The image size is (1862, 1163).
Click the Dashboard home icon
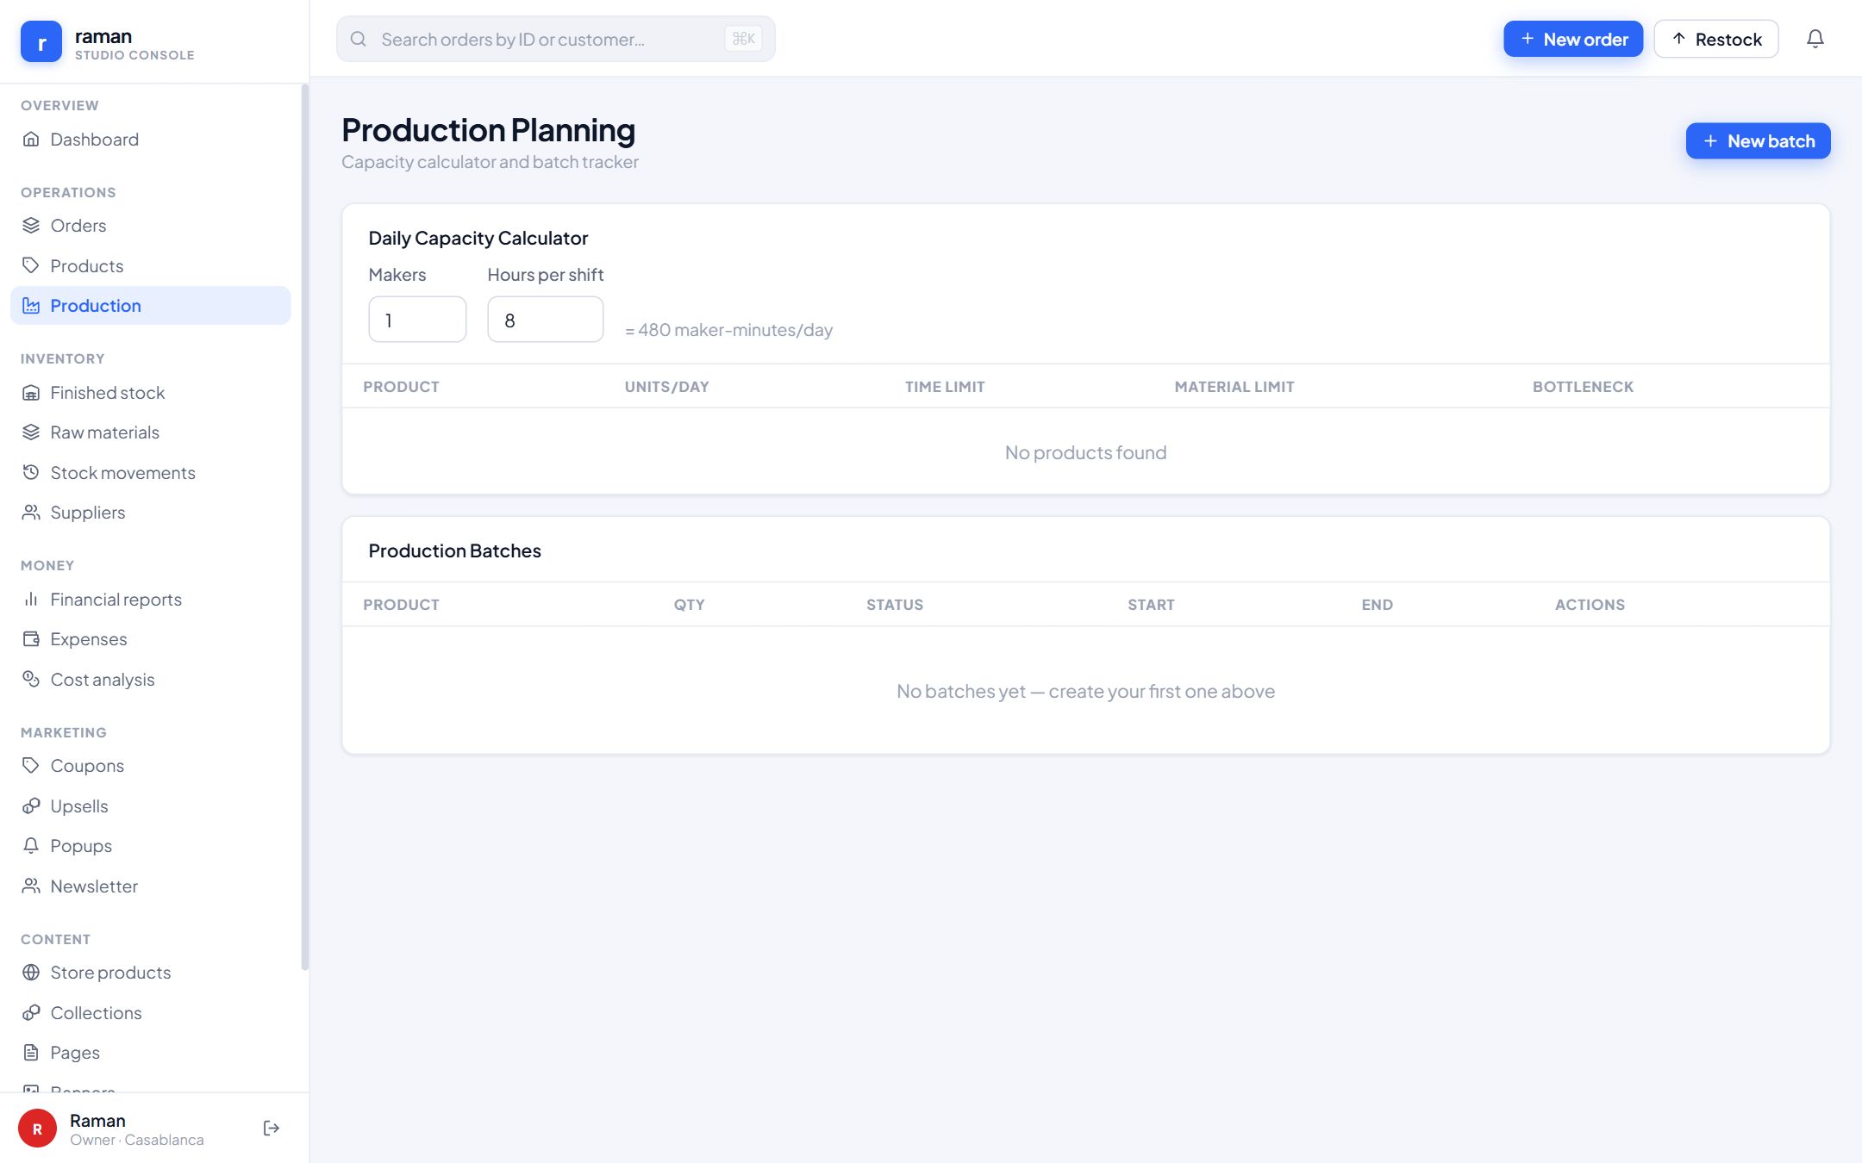(31, 140)
